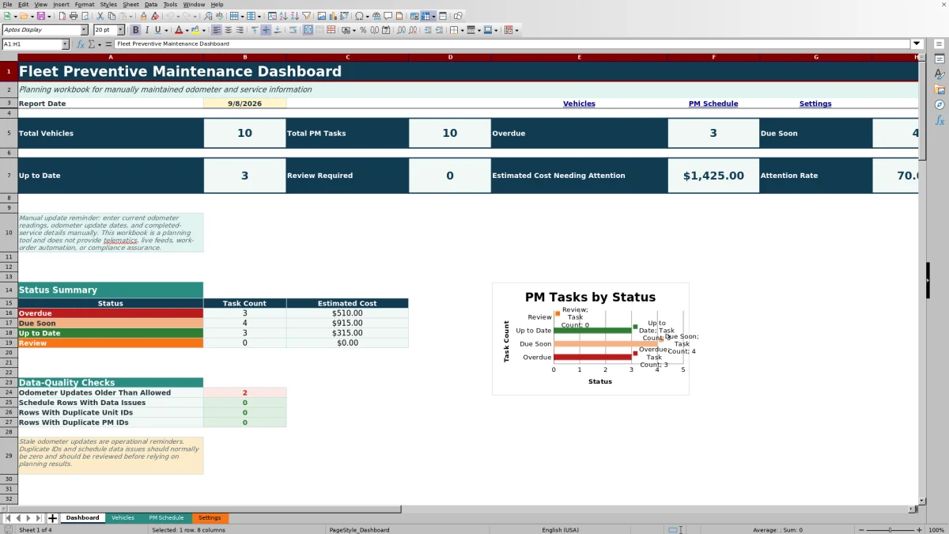Viewport: 949px width, 534px height.
Task: Toggle Align Bottom vertical alignment
Action: click(278, 30)
